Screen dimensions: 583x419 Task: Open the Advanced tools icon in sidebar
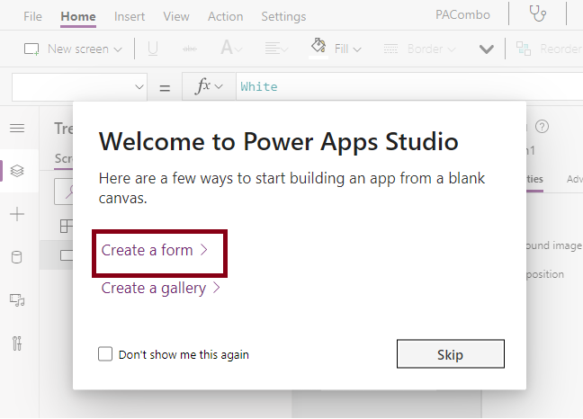(x=17, y=343)
